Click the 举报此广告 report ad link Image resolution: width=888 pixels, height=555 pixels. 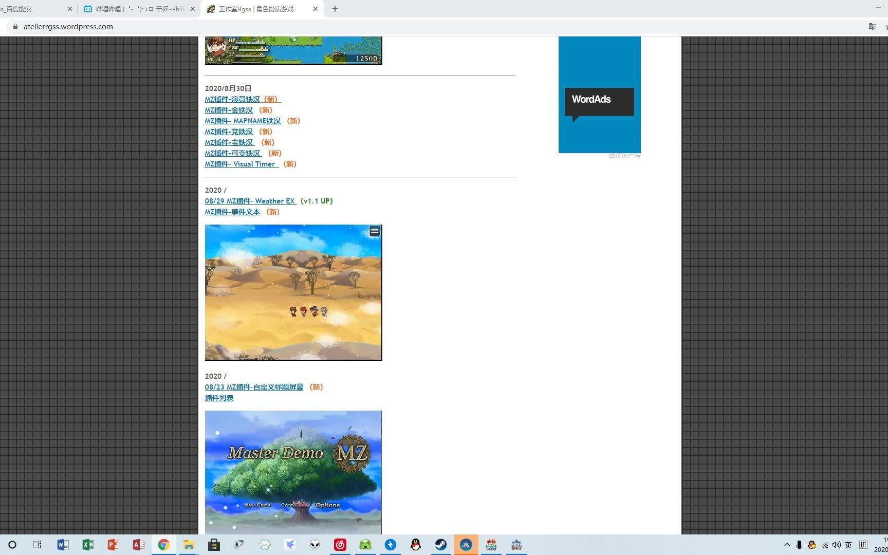(625, 156)
